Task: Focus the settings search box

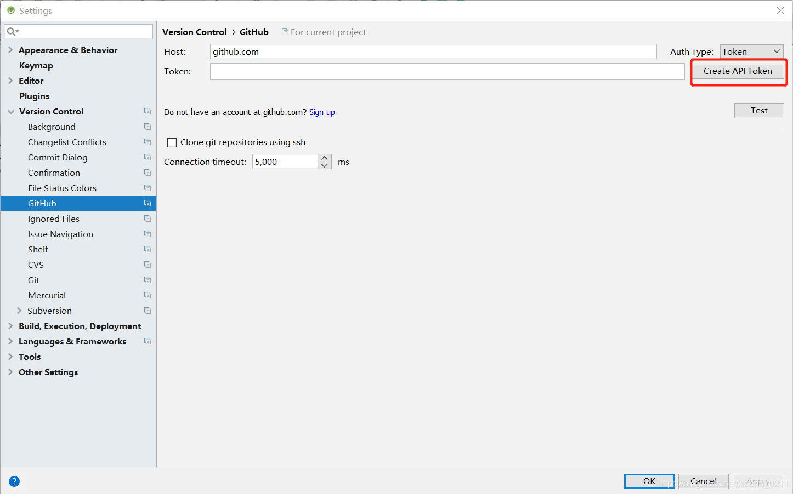Action: coord(78,32)
